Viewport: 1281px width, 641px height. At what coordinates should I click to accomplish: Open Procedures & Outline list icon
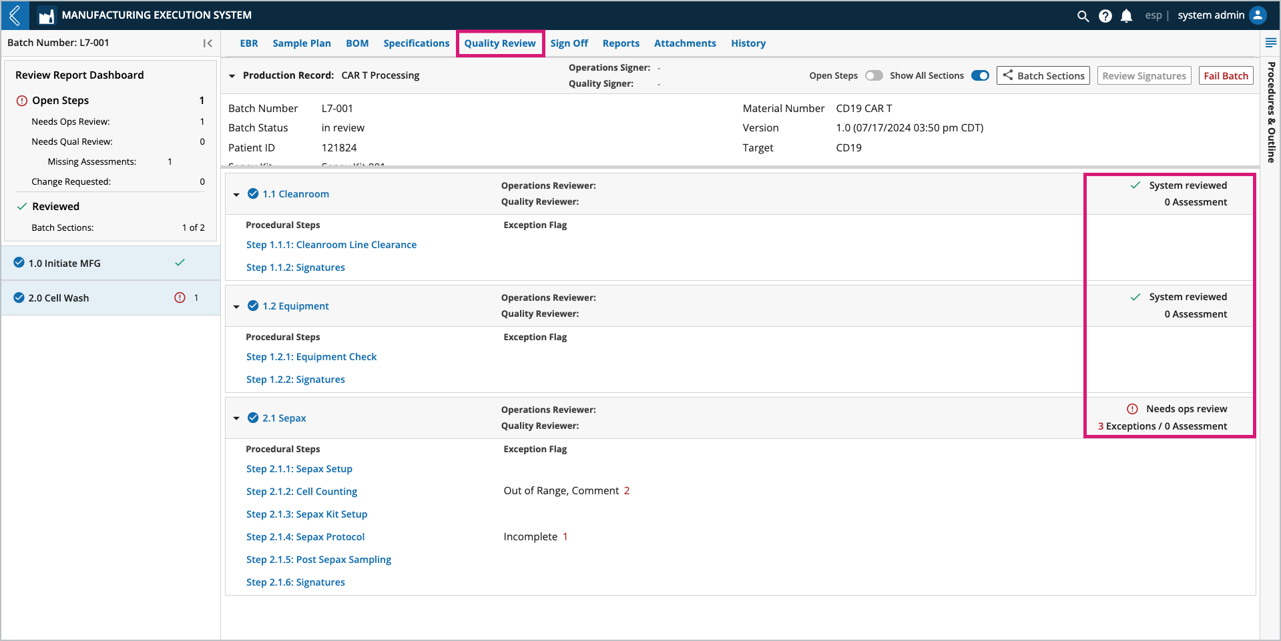[x=1271, y=43]
